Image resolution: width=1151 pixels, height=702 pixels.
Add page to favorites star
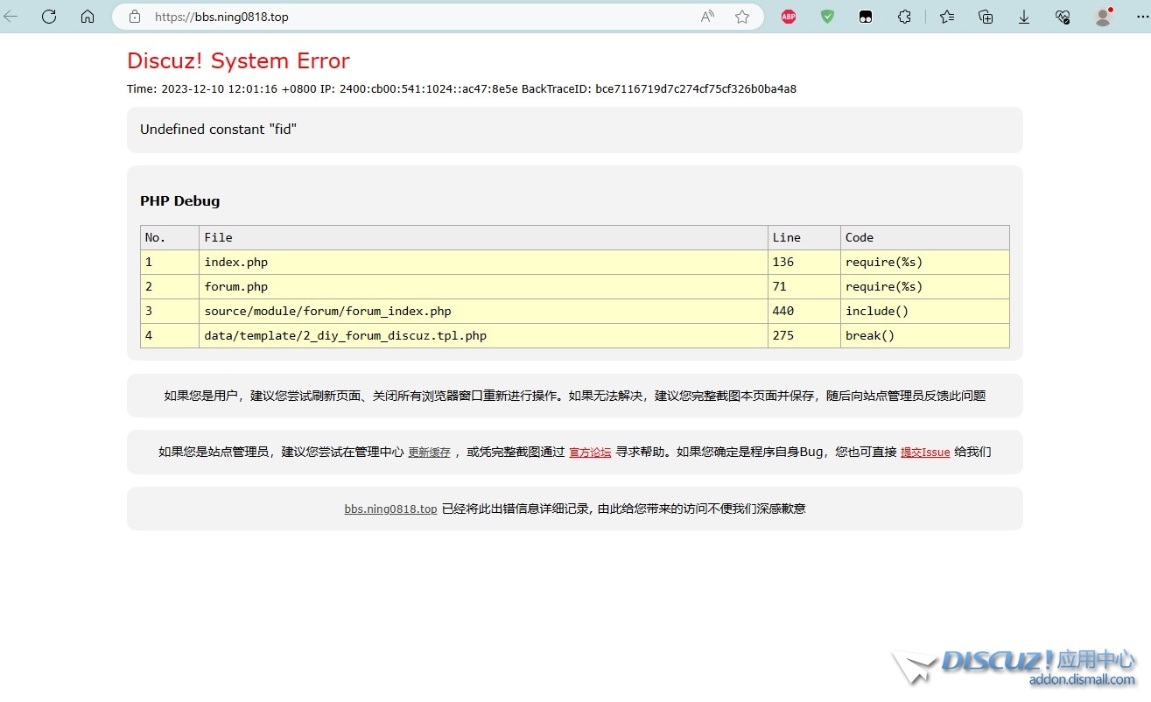tap(742, 17)
